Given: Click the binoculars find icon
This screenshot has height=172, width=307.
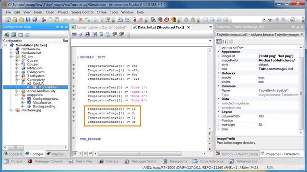Looking at the screenshot, I should point(271,20).
